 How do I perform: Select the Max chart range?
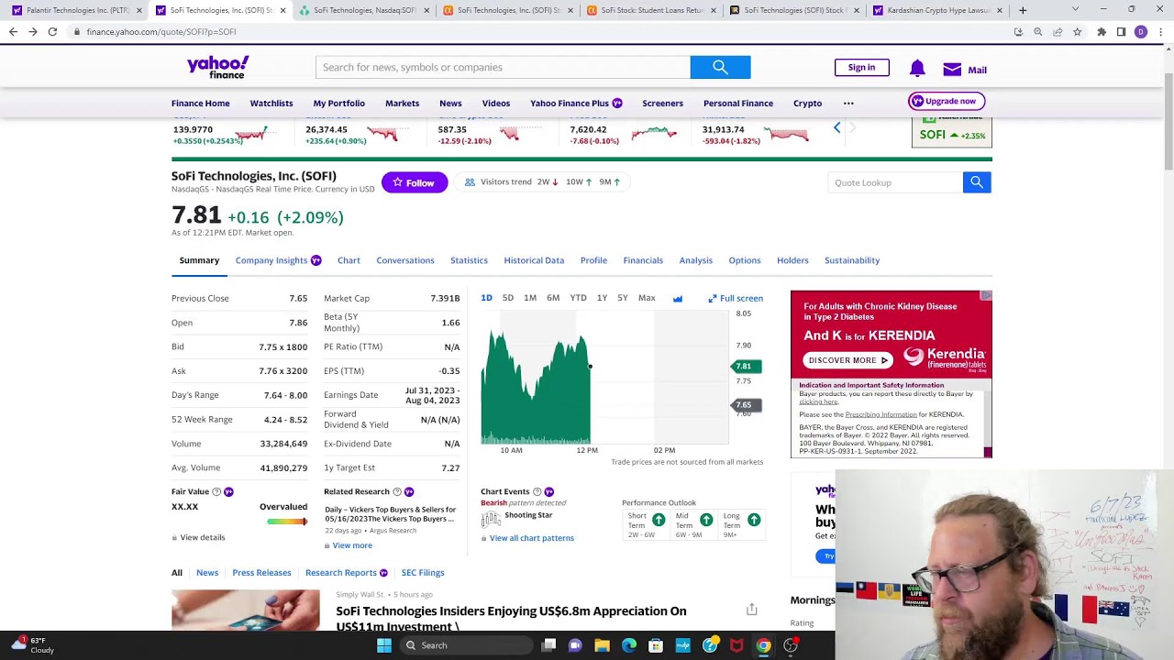(x=647, y=298)
